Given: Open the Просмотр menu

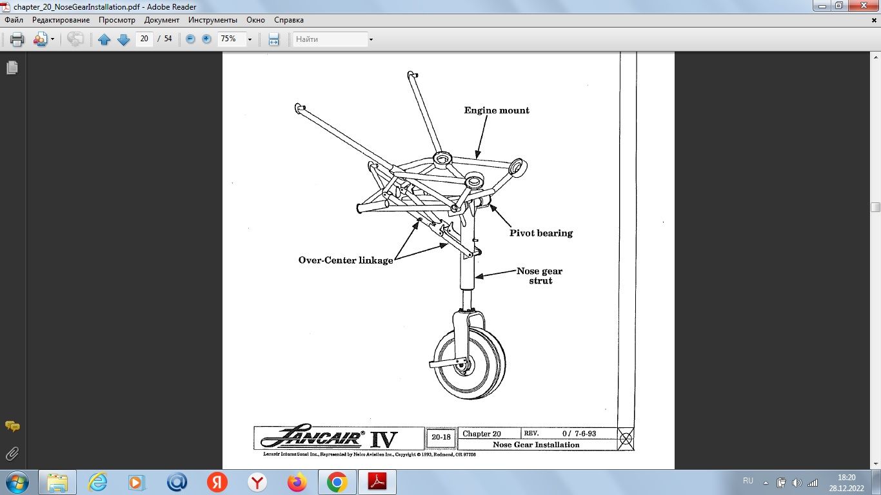Looking at the screenshot, I should point(117,20).
